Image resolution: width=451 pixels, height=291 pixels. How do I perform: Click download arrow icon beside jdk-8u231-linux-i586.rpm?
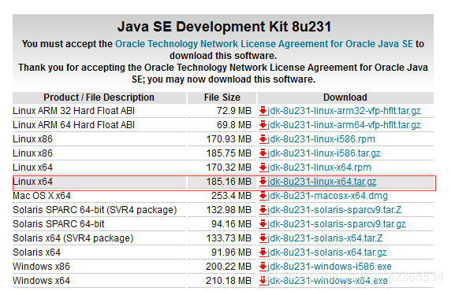(263, 139)
